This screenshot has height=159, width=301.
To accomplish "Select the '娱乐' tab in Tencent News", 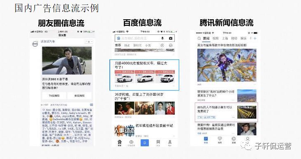I will point(243,38).
